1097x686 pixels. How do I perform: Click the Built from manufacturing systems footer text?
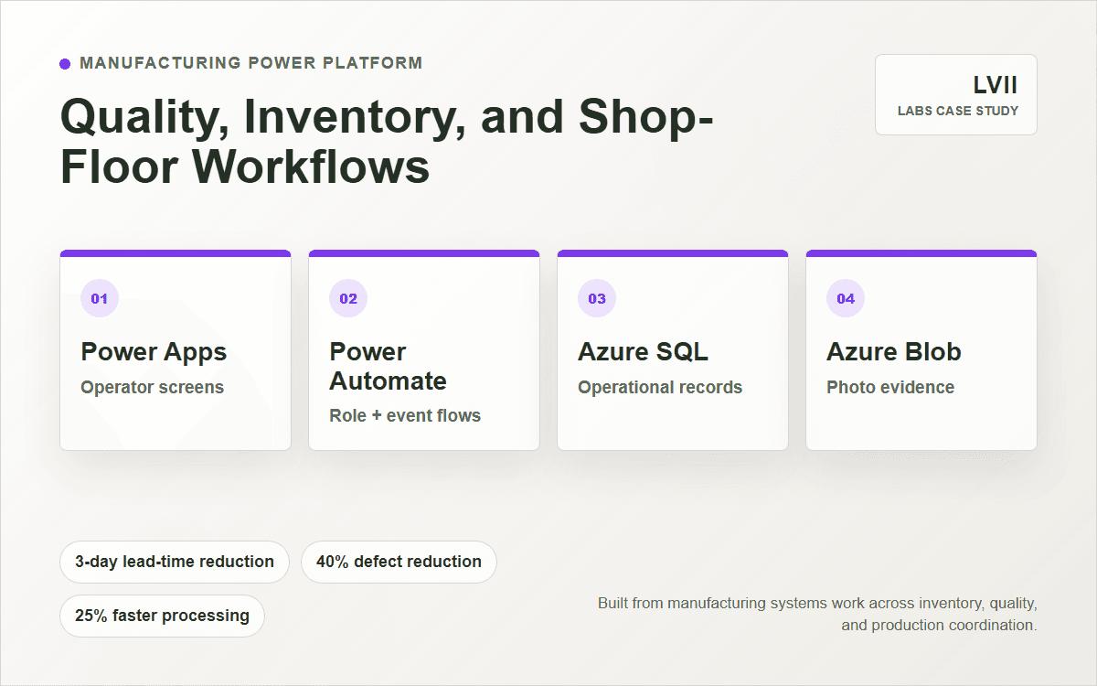[817, 615]
